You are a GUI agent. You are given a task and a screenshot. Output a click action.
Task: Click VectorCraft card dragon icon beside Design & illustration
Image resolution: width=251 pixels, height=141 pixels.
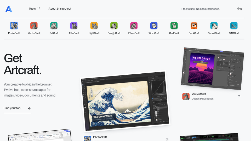tap(186, 96)
